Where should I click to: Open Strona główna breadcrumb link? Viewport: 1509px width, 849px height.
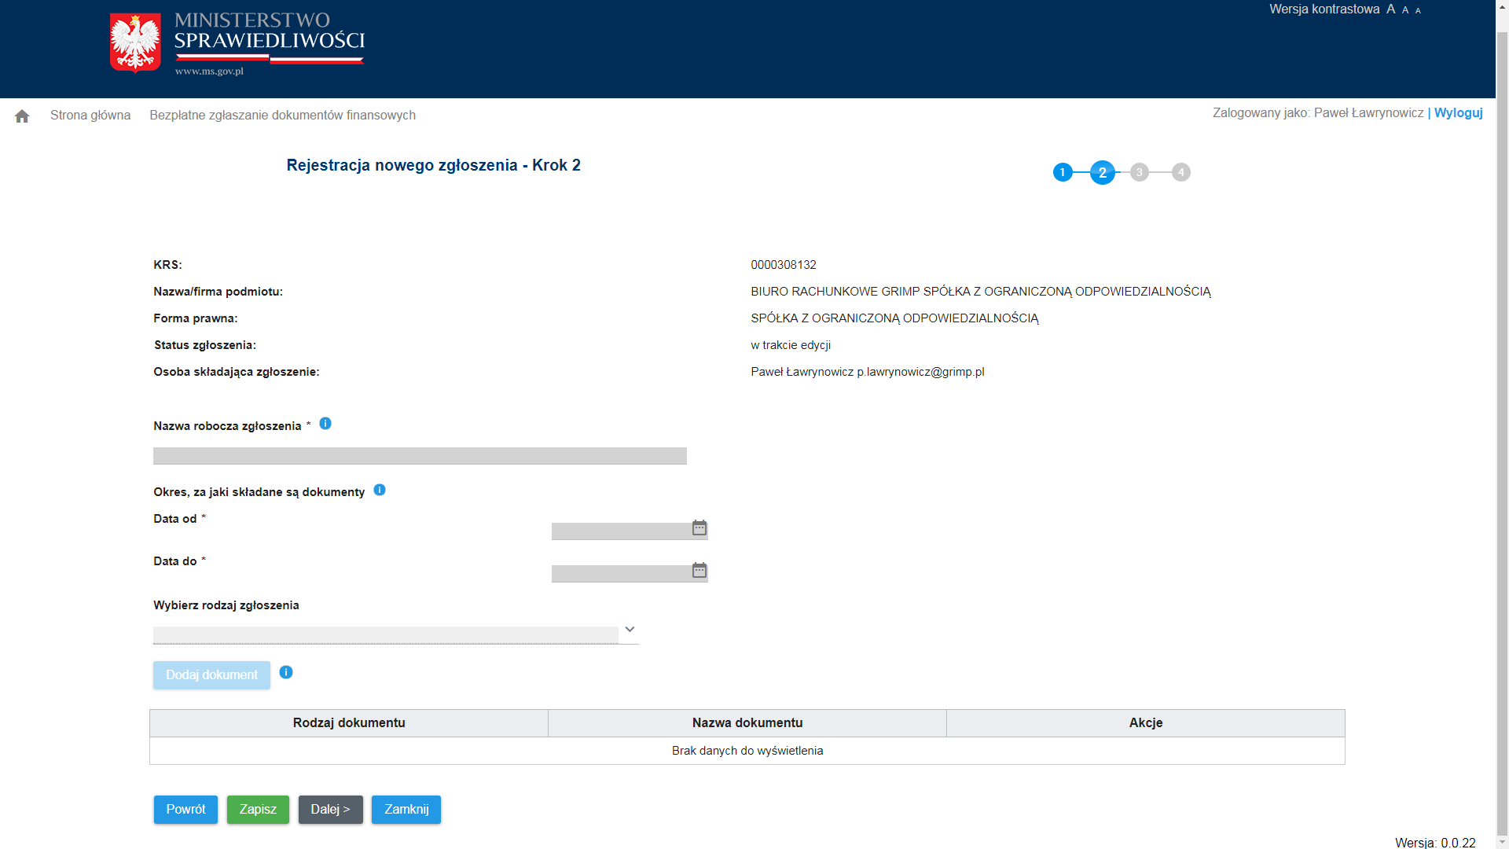(90, 116)
